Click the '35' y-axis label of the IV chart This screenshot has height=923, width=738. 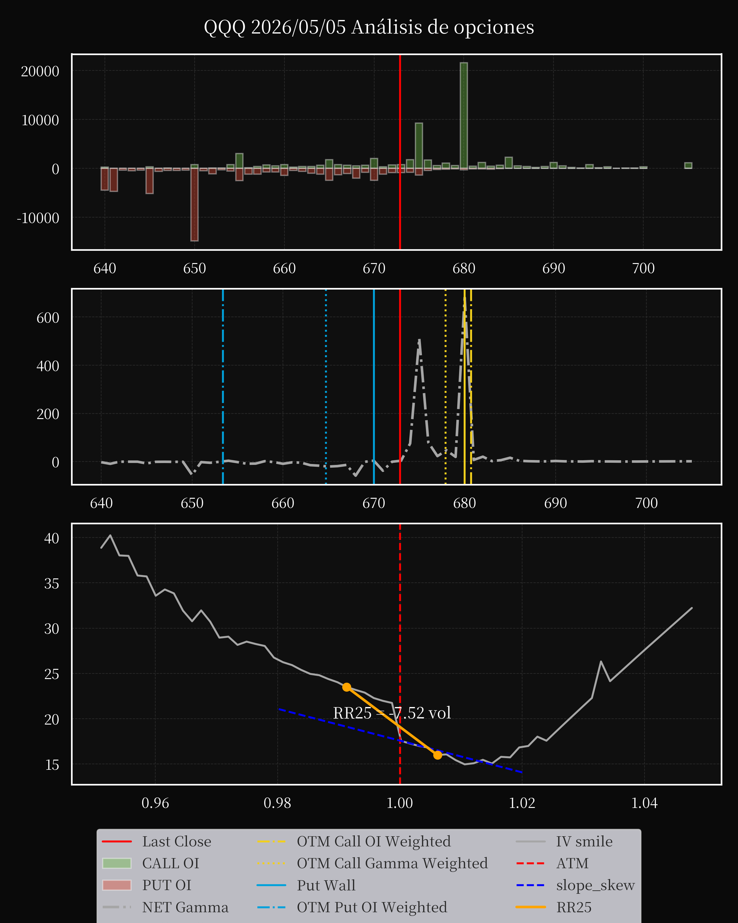pyautogui.click(x=52, y=584)
